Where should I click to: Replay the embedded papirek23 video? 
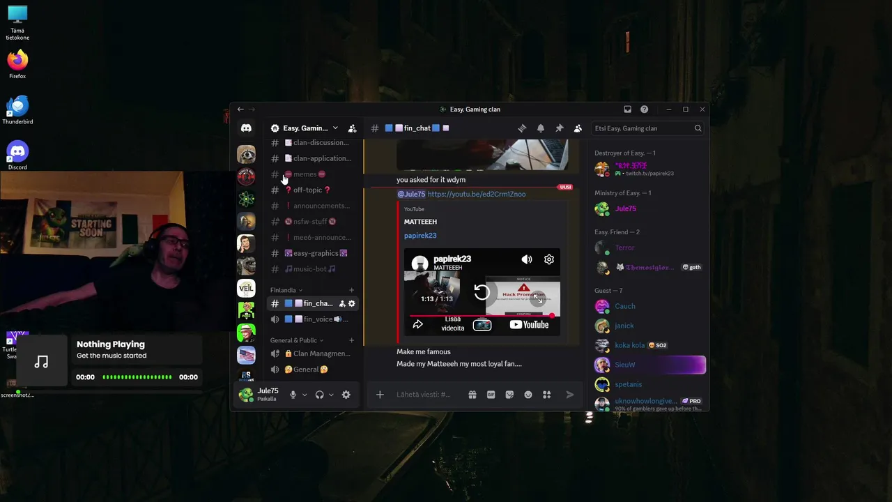click(x=482, y=292)
